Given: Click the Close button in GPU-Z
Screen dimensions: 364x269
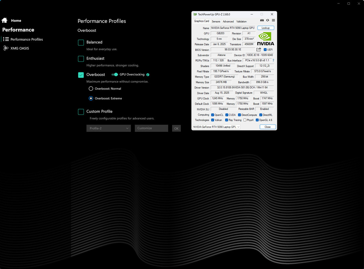Looking at the screenshot, I should (268, 127).
